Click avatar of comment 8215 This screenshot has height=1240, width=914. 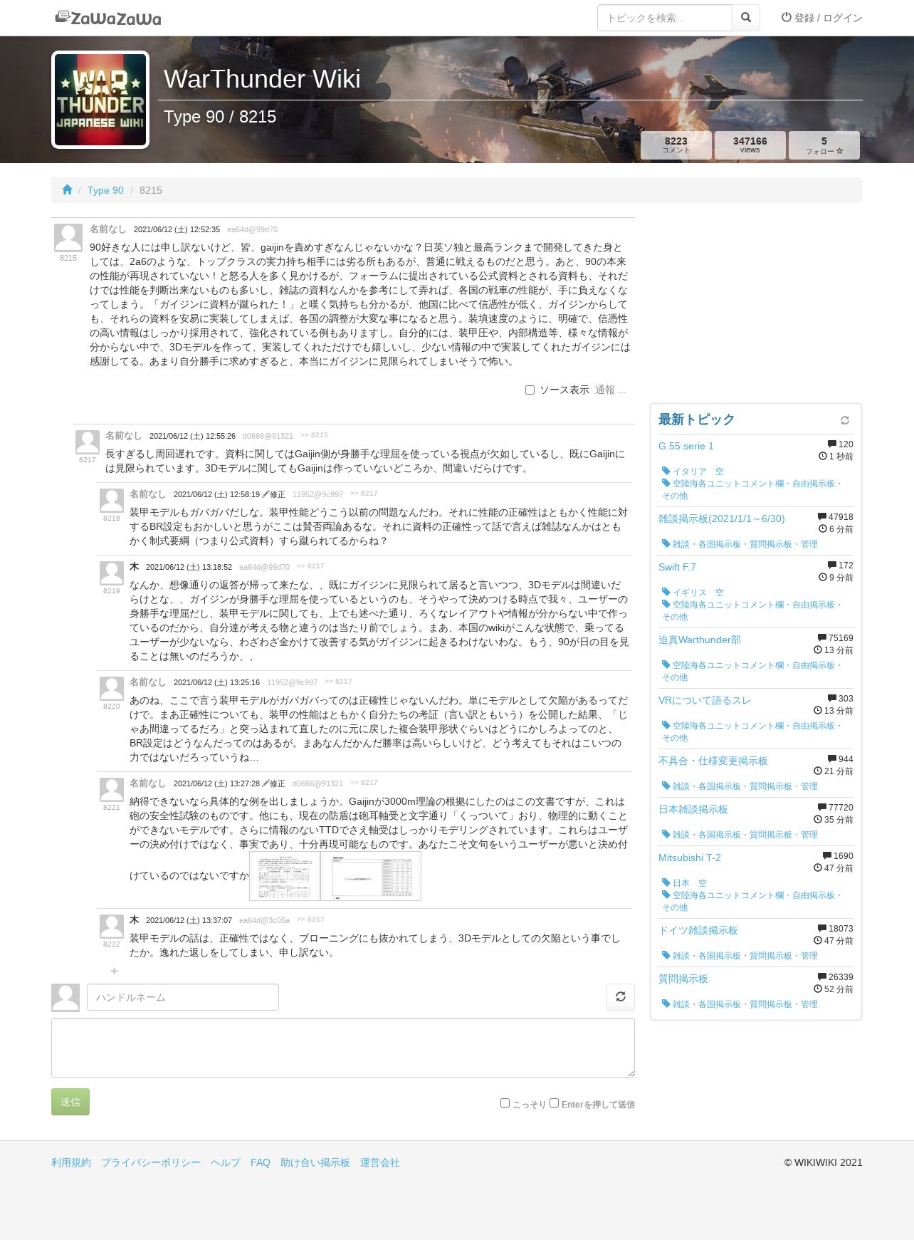pyautogui.click(x=68, y=237)
